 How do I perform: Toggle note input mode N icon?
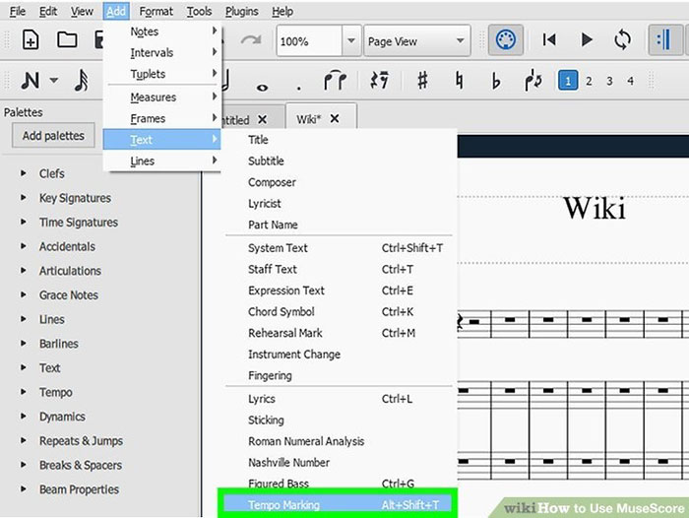coord(31,81)
